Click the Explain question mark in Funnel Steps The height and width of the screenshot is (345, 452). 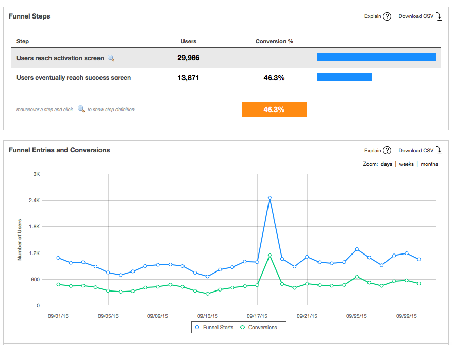pyautogui.click(x=387, y=16)
